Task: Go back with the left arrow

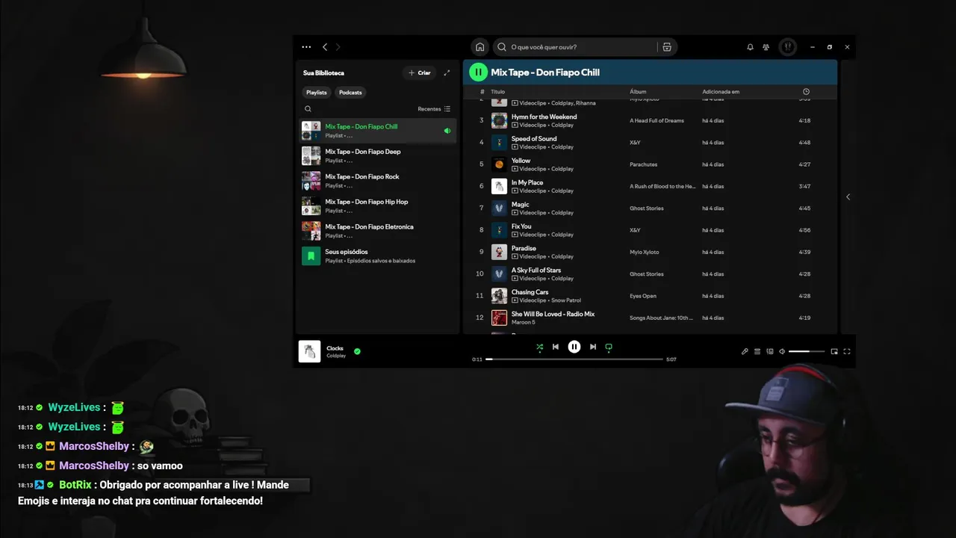Action: pos(325,47)
